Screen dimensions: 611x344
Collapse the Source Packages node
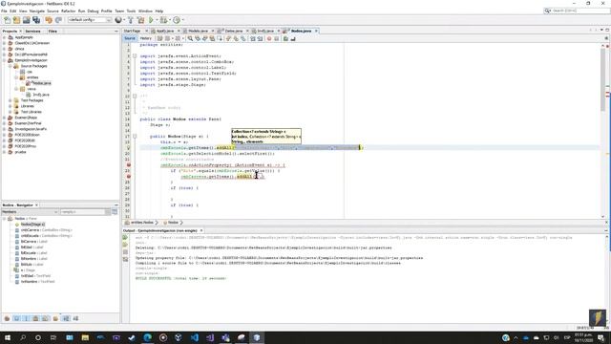[11, 66]
